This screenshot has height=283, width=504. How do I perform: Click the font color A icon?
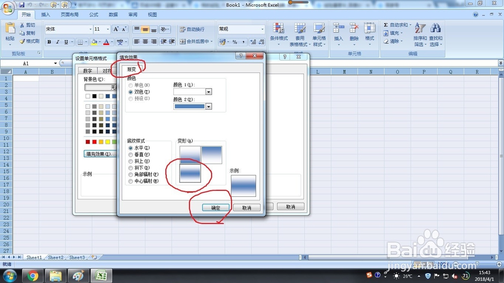106,42
